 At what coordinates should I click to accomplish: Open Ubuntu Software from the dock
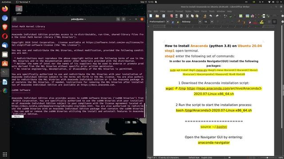(5, 64)
